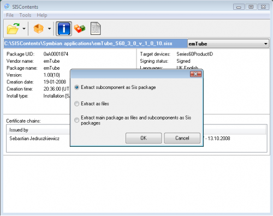Expand the extract package dropdown arrow
Image resolution: width=273 pixels, height=216 pixels.
(49, 28)
